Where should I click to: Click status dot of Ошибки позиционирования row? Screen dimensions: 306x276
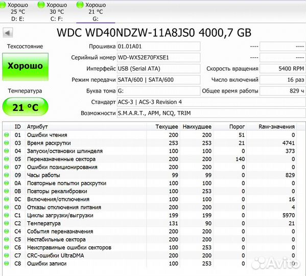click(x=7, y=167)
